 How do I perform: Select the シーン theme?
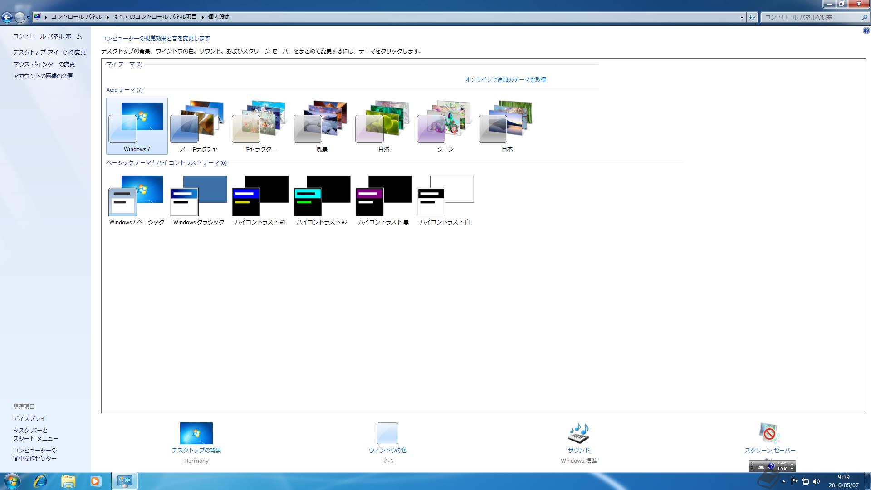tap(445, 126)
